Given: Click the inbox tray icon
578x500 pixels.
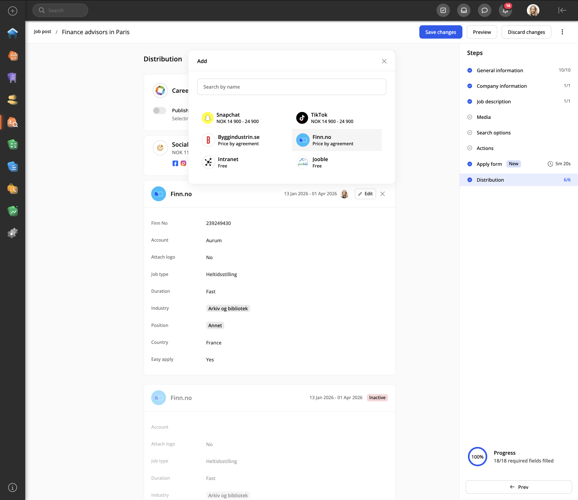Looking at the screenshot, I should pyautogui.click(x=464, y=11).
